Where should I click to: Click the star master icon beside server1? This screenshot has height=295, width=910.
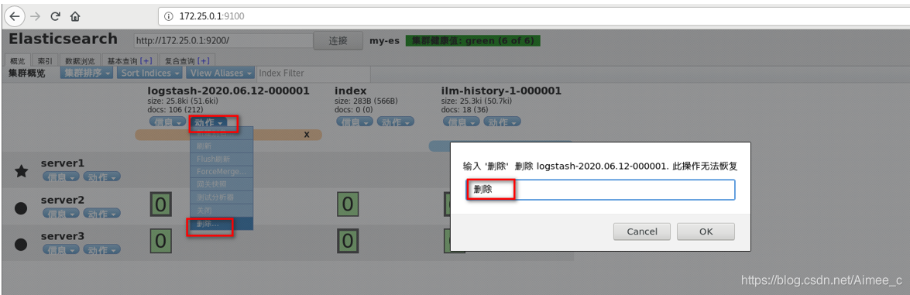(x=21, y=171)
